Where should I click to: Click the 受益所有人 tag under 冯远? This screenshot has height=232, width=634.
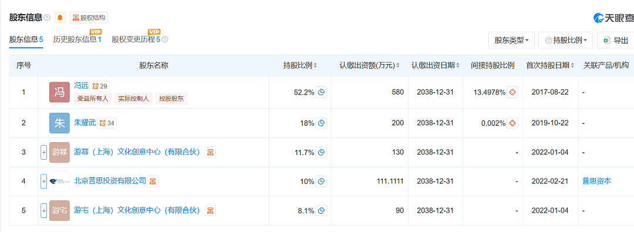coord(93,99)
